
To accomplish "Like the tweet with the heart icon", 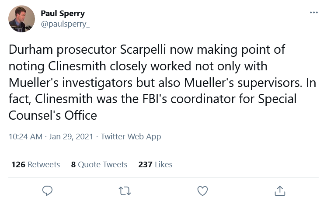I will click(202, 190).
